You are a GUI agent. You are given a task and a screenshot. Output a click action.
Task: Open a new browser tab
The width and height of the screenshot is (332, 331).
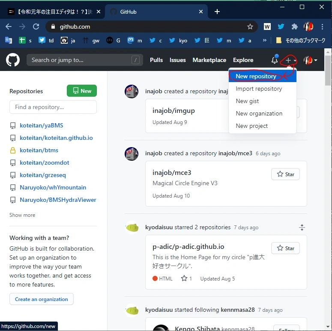pos(217,12)
